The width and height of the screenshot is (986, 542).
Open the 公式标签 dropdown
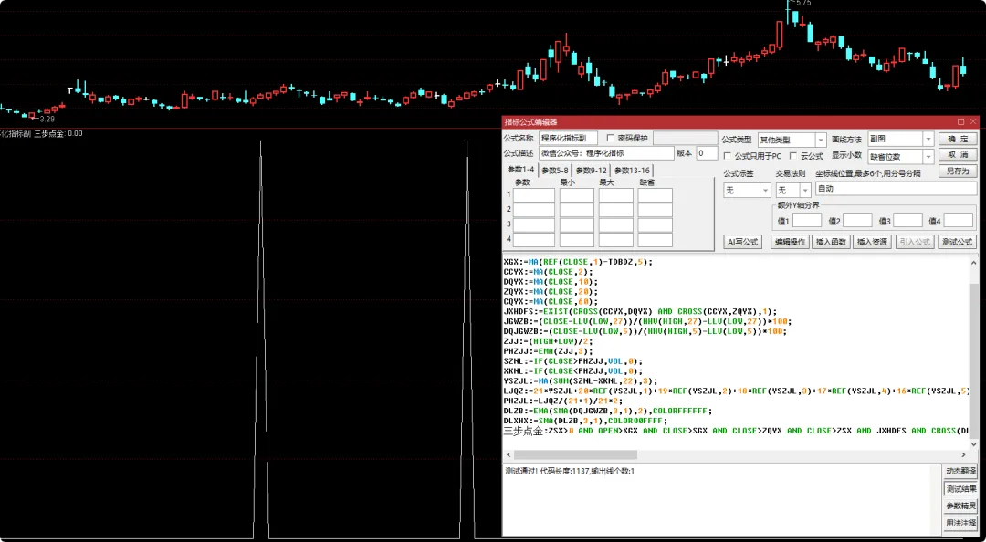765,190
